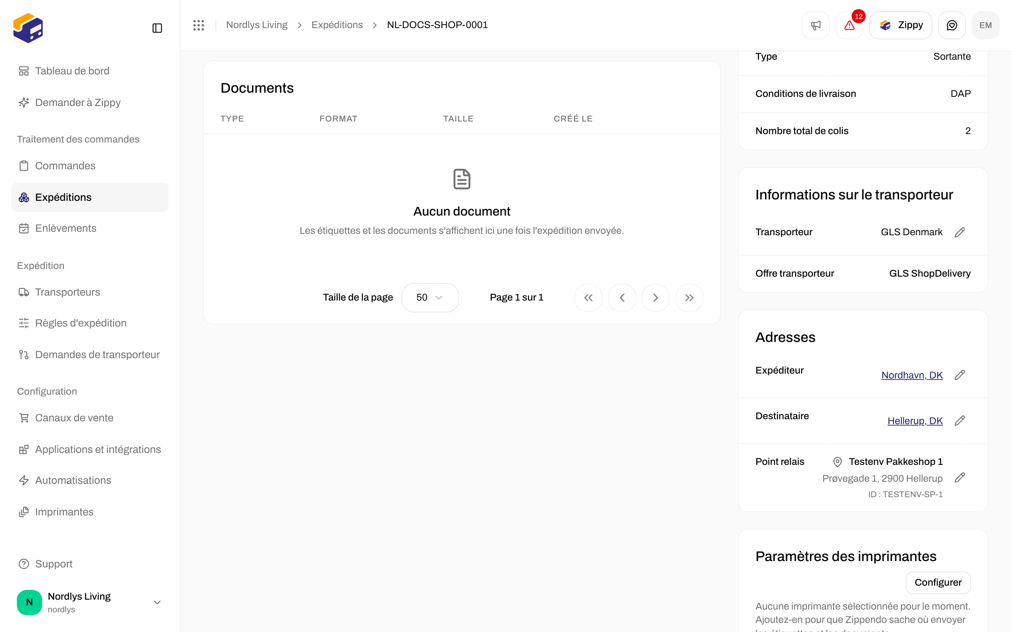The image size is (1011, 632).
Task: Open Transporteurs page
Action: [x=90, y=292]
